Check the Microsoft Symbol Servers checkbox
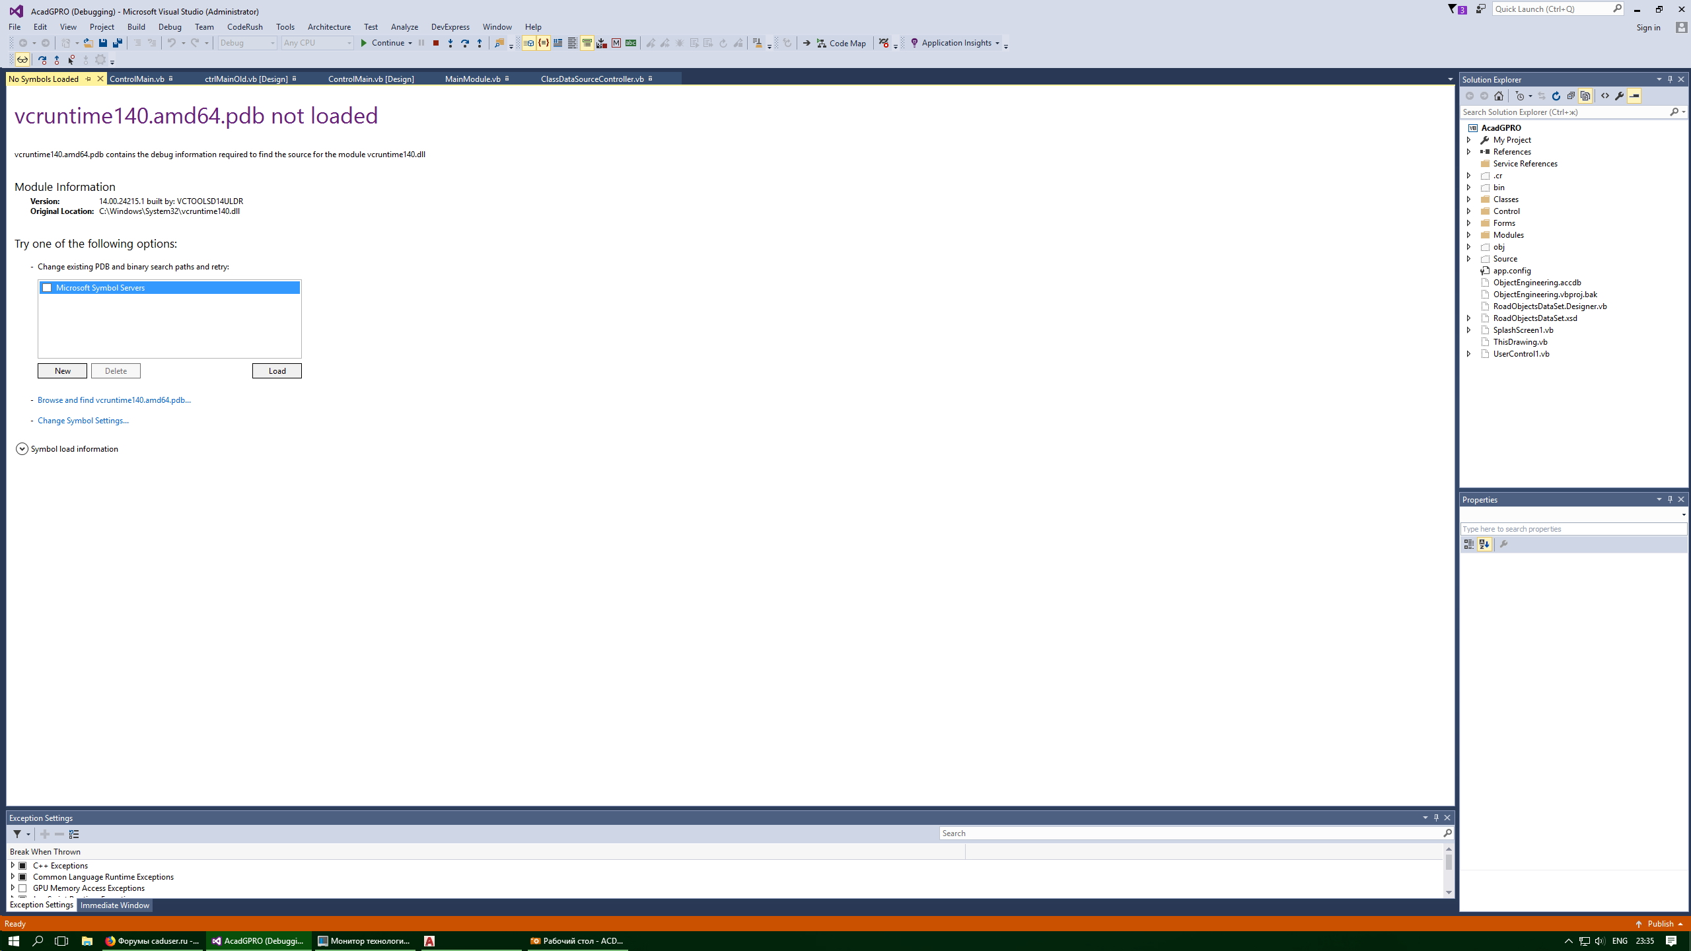Viewport: 1691px width, 951px height. pyautogui.click(x=47, y=288)
